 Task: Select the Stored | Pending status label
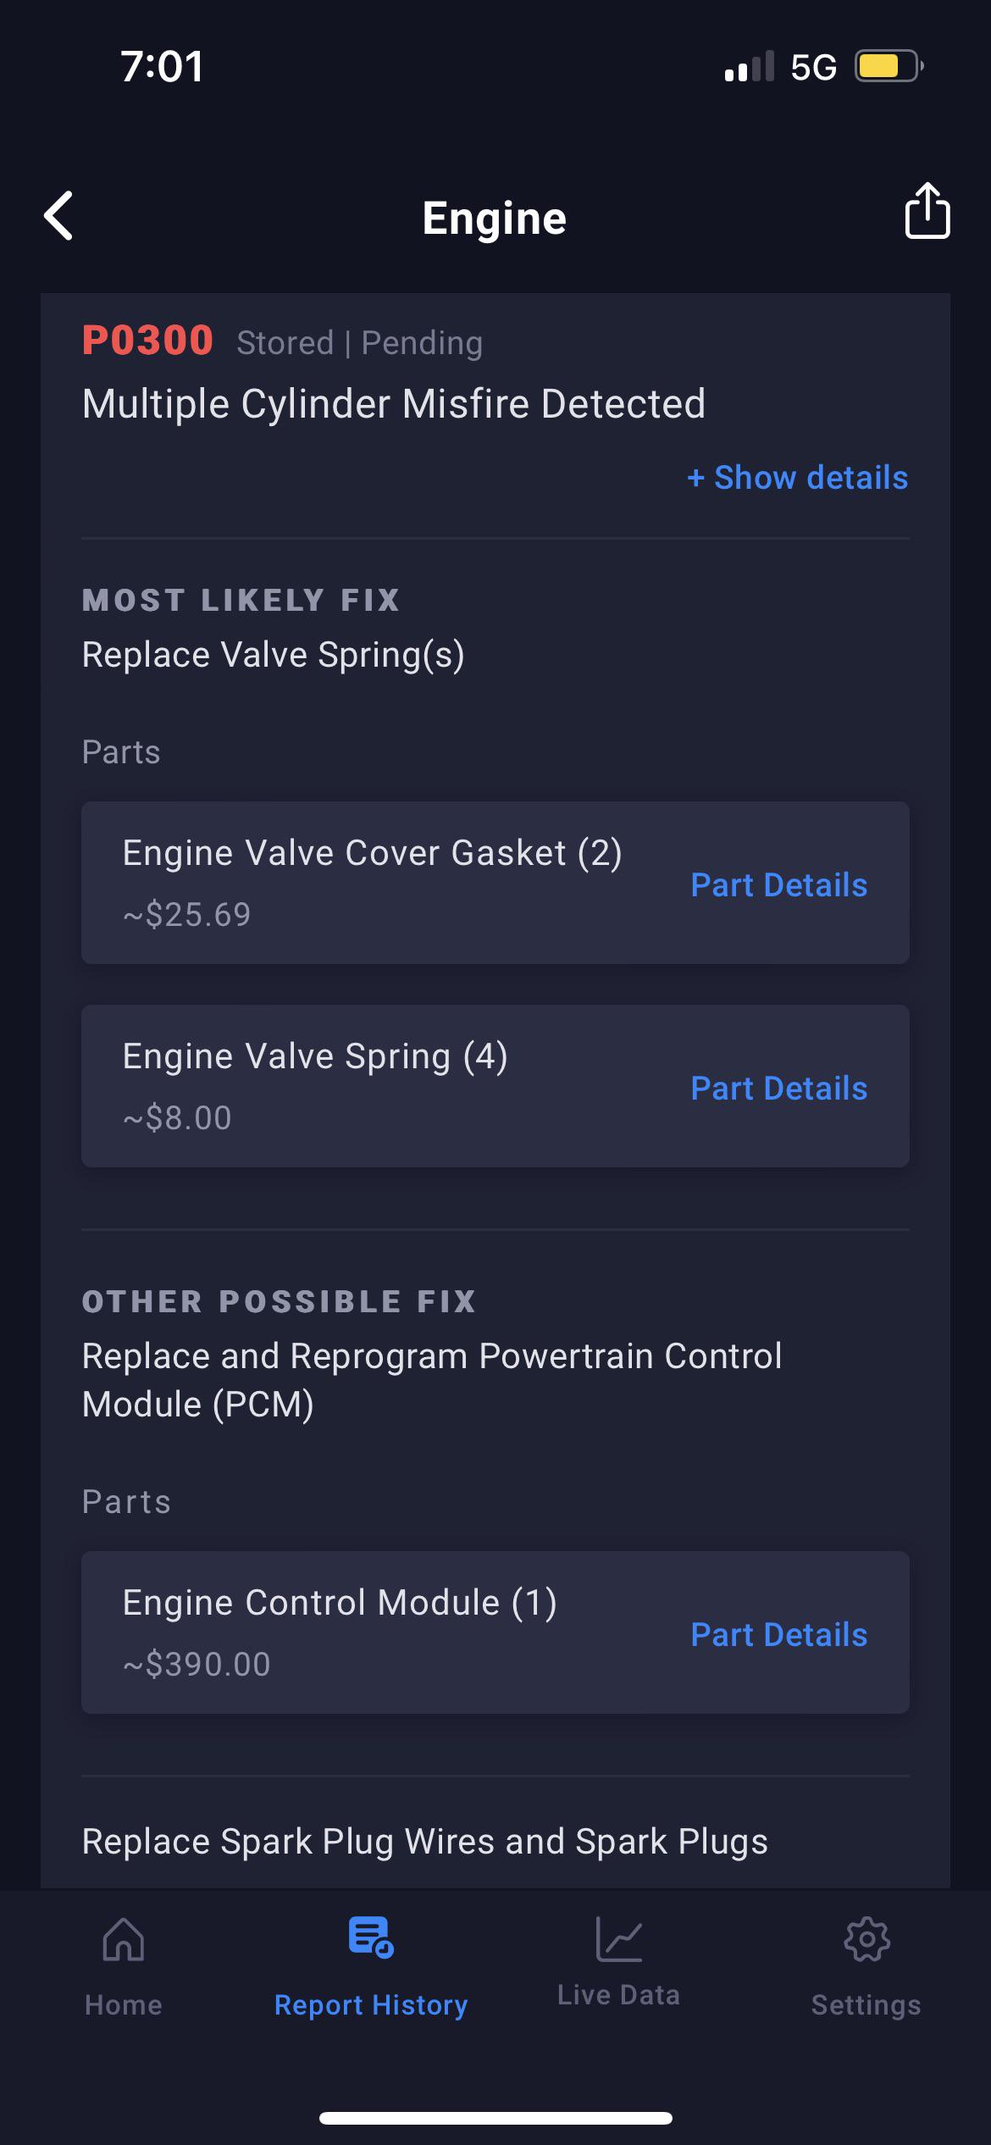[x=360, y=342]
